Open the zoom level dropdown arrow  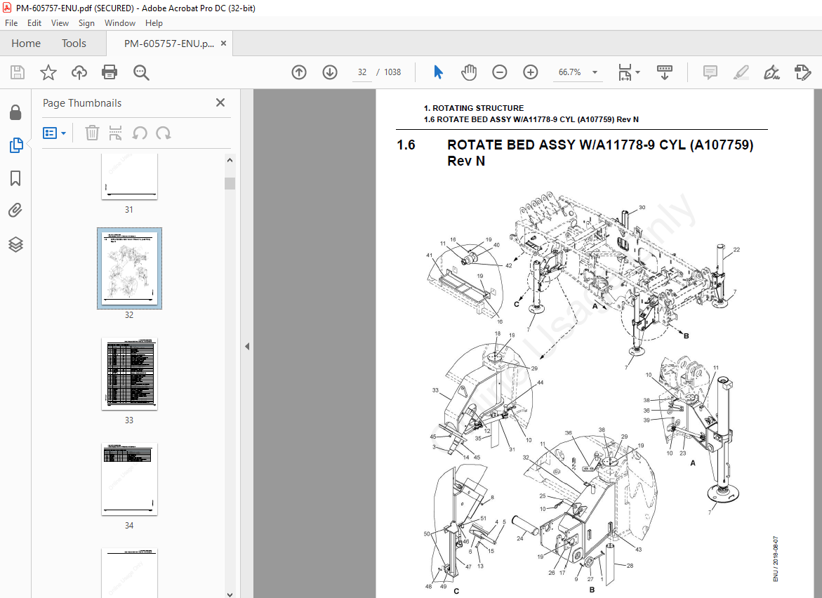click(595, 72)
